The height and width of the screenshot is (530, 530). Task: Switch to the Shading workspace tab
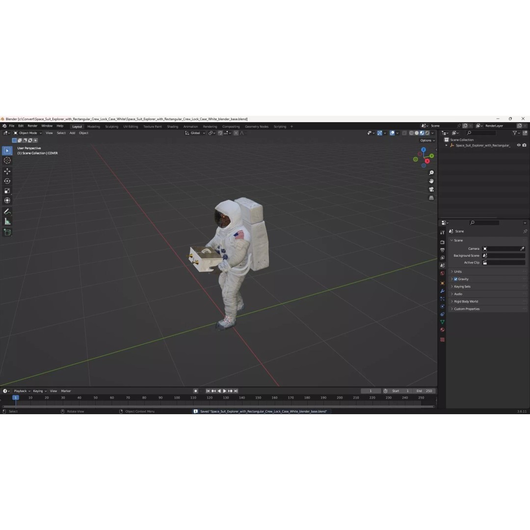[x=172, y=127]
